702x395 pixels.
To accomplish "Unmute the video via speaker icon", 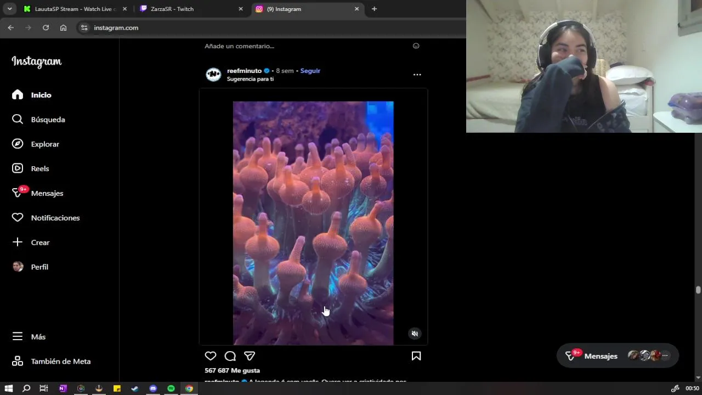I will (415, 333).
